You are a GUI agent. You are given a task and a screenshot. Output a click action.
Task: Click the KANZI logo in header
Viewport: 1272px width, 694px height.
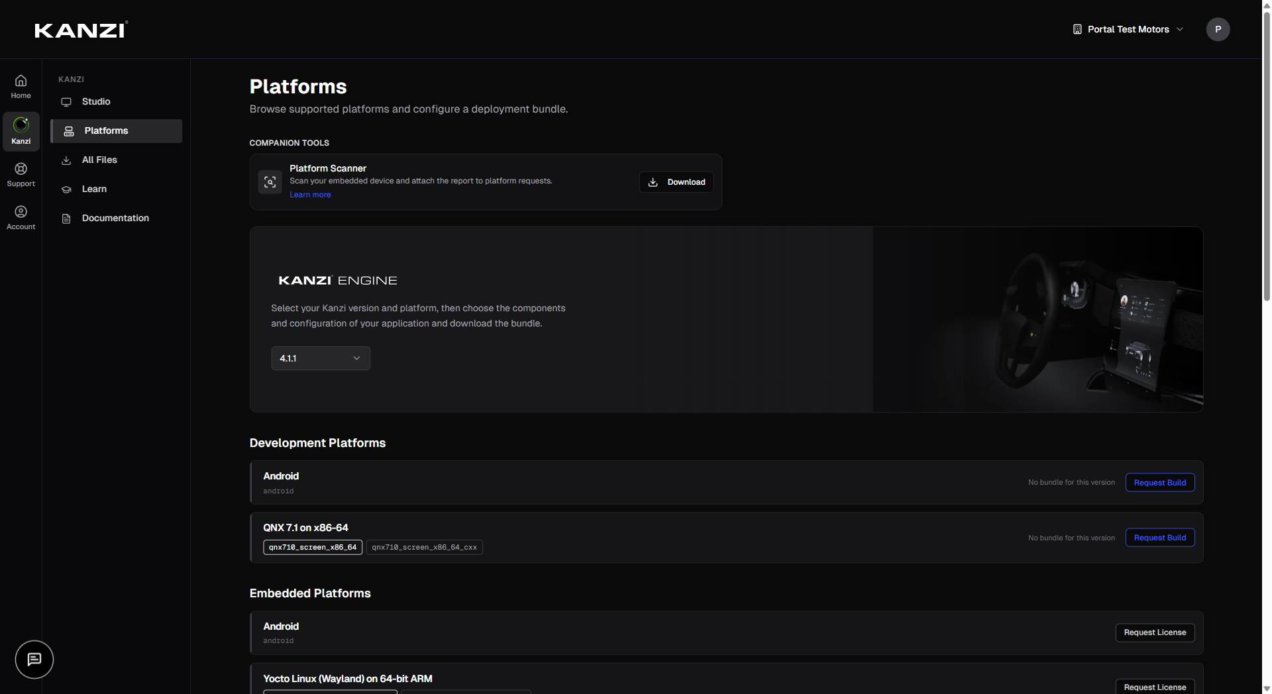(x=81, y=30)
